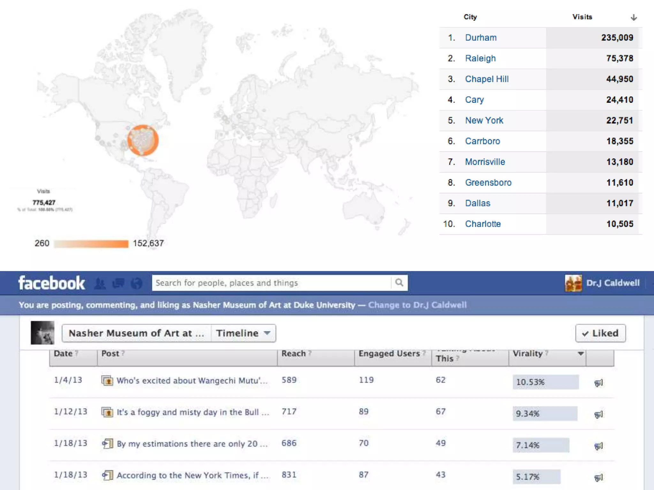Click the search magnifier button
The image size is (654, 490).
[399, 283]
